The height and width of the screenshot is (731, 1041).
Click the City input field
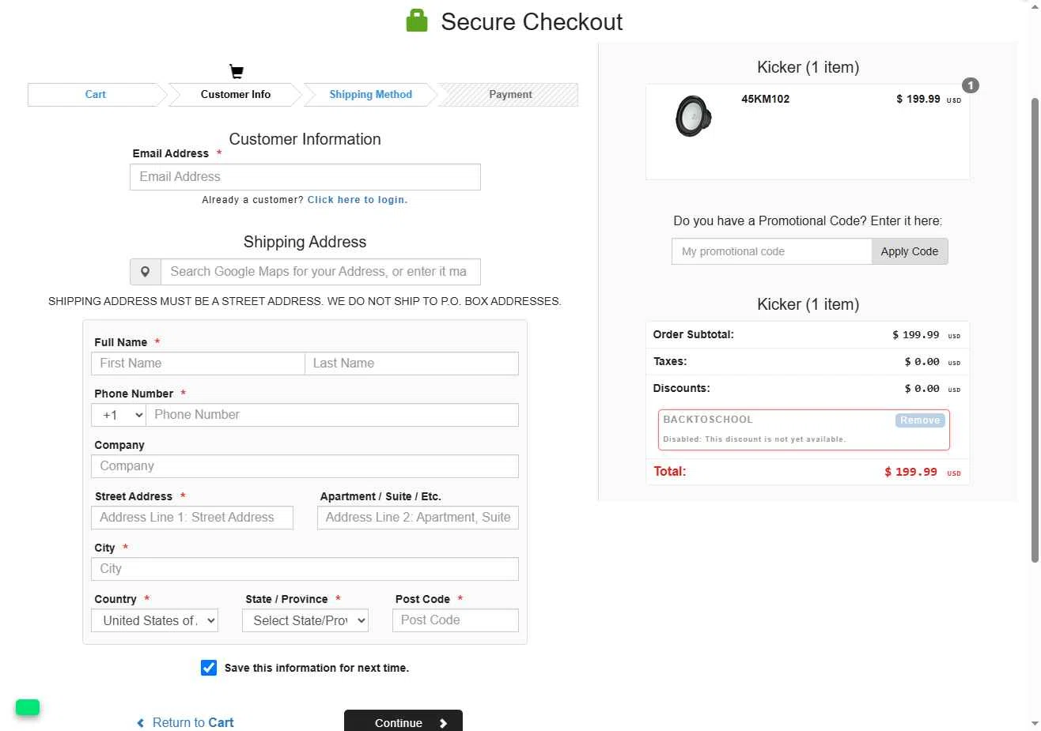pos(305,569)
